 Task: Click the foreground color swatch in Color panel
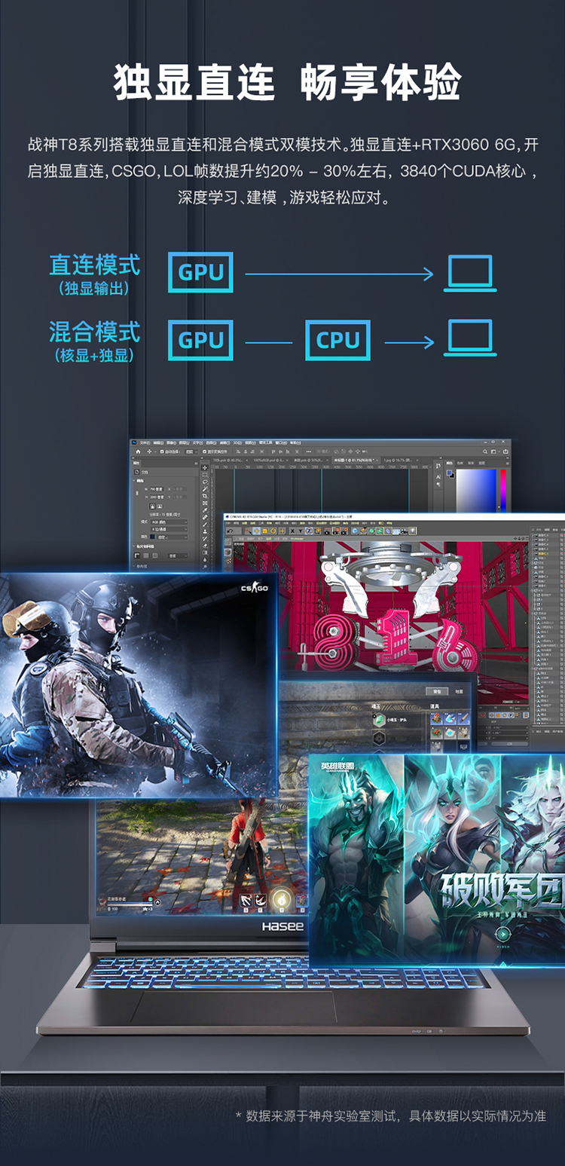(x=449, y=473)
